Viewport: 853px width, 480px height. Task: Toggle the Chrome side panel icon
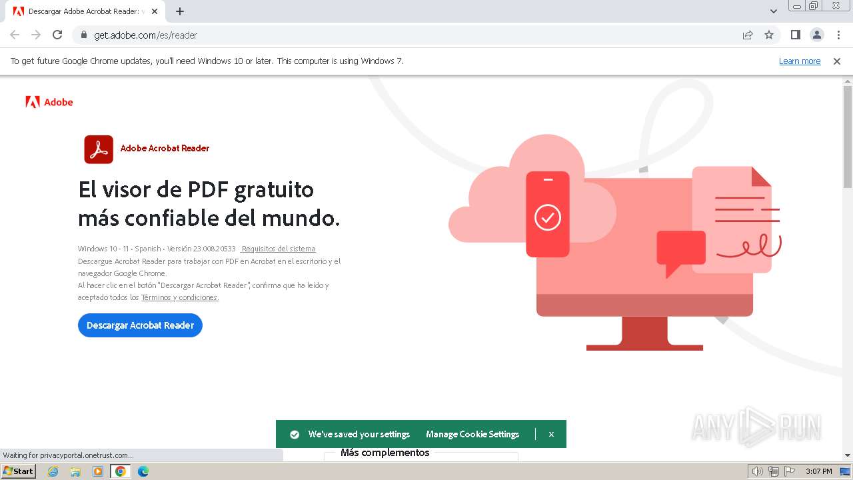click(x=795, y=35)
